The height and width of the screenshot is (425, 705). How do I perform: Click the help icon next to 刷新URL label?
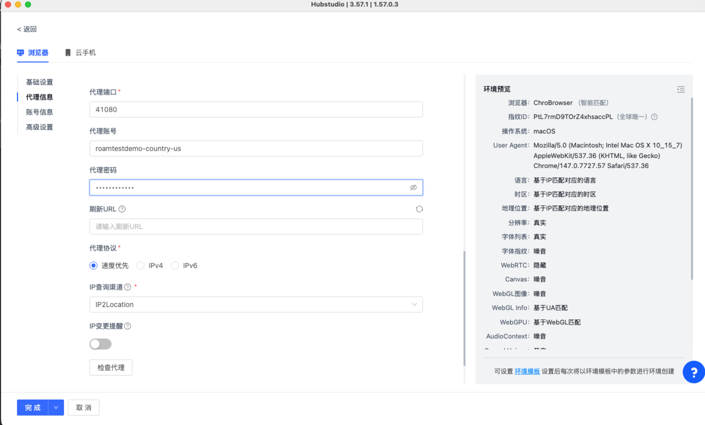pyautogui.click(x=122, y=209)
